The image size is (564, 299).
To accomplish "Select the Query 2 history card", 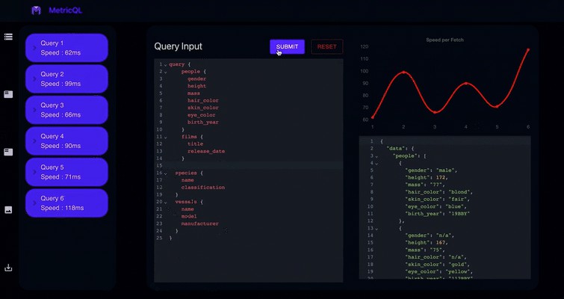I will tap(67, 79).
